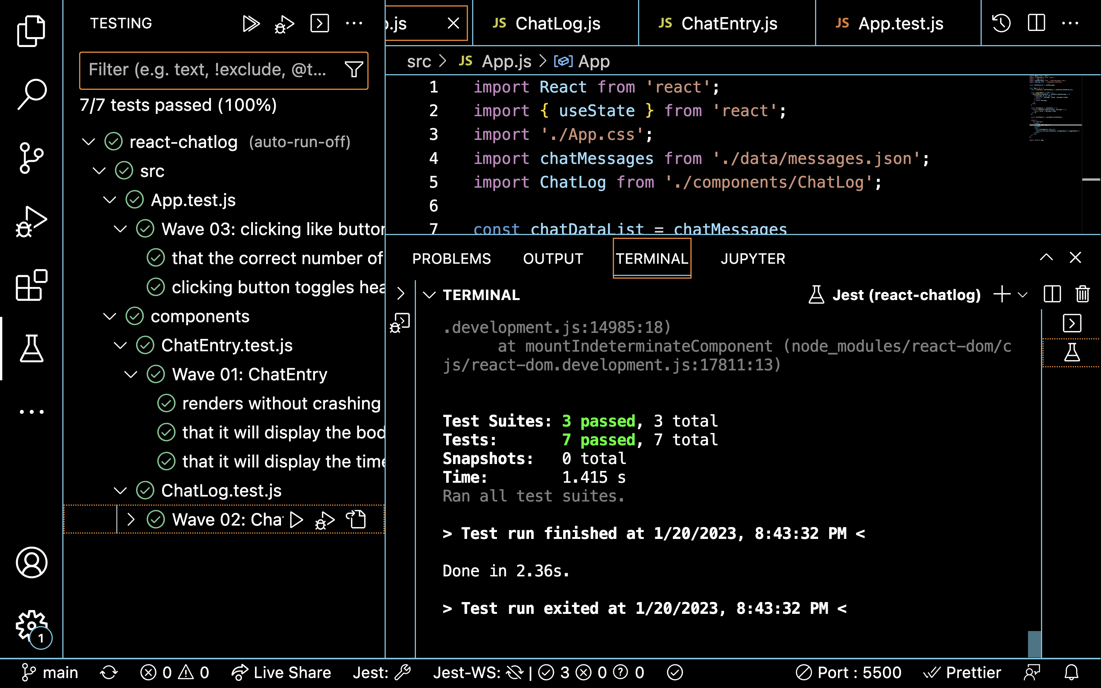Collapse the components folder tree
This screenshot has height=688, width=1101.
tap(110, 316)
